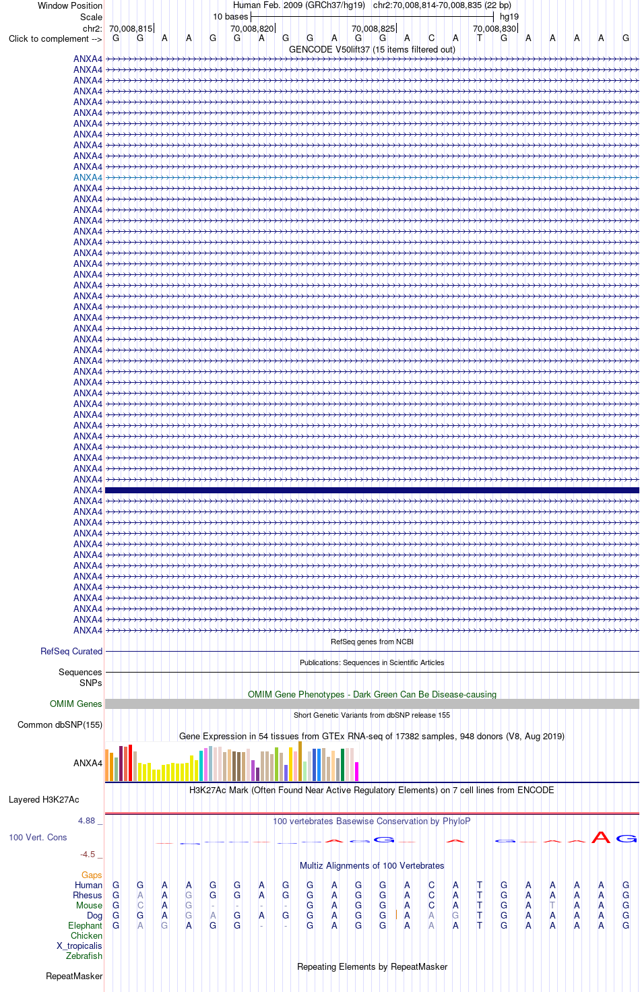The image size is (640, 992).
Task: Click the grey OMIM Genes item bar
Action: click(372, 704)
